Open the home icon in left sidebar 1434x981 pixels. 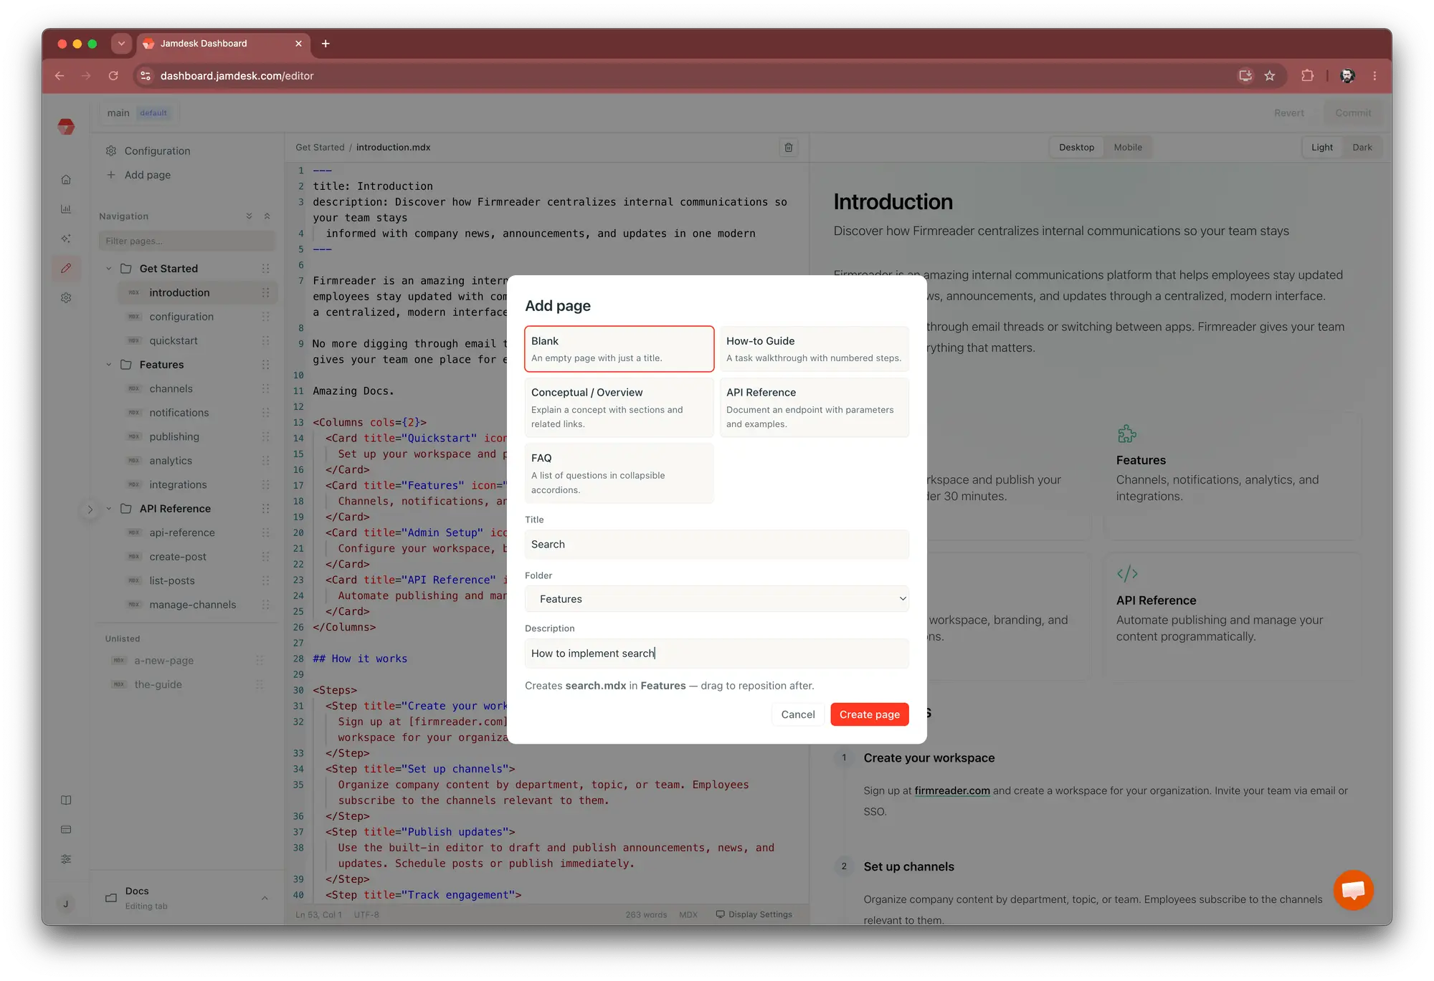[x=66, y=180]
